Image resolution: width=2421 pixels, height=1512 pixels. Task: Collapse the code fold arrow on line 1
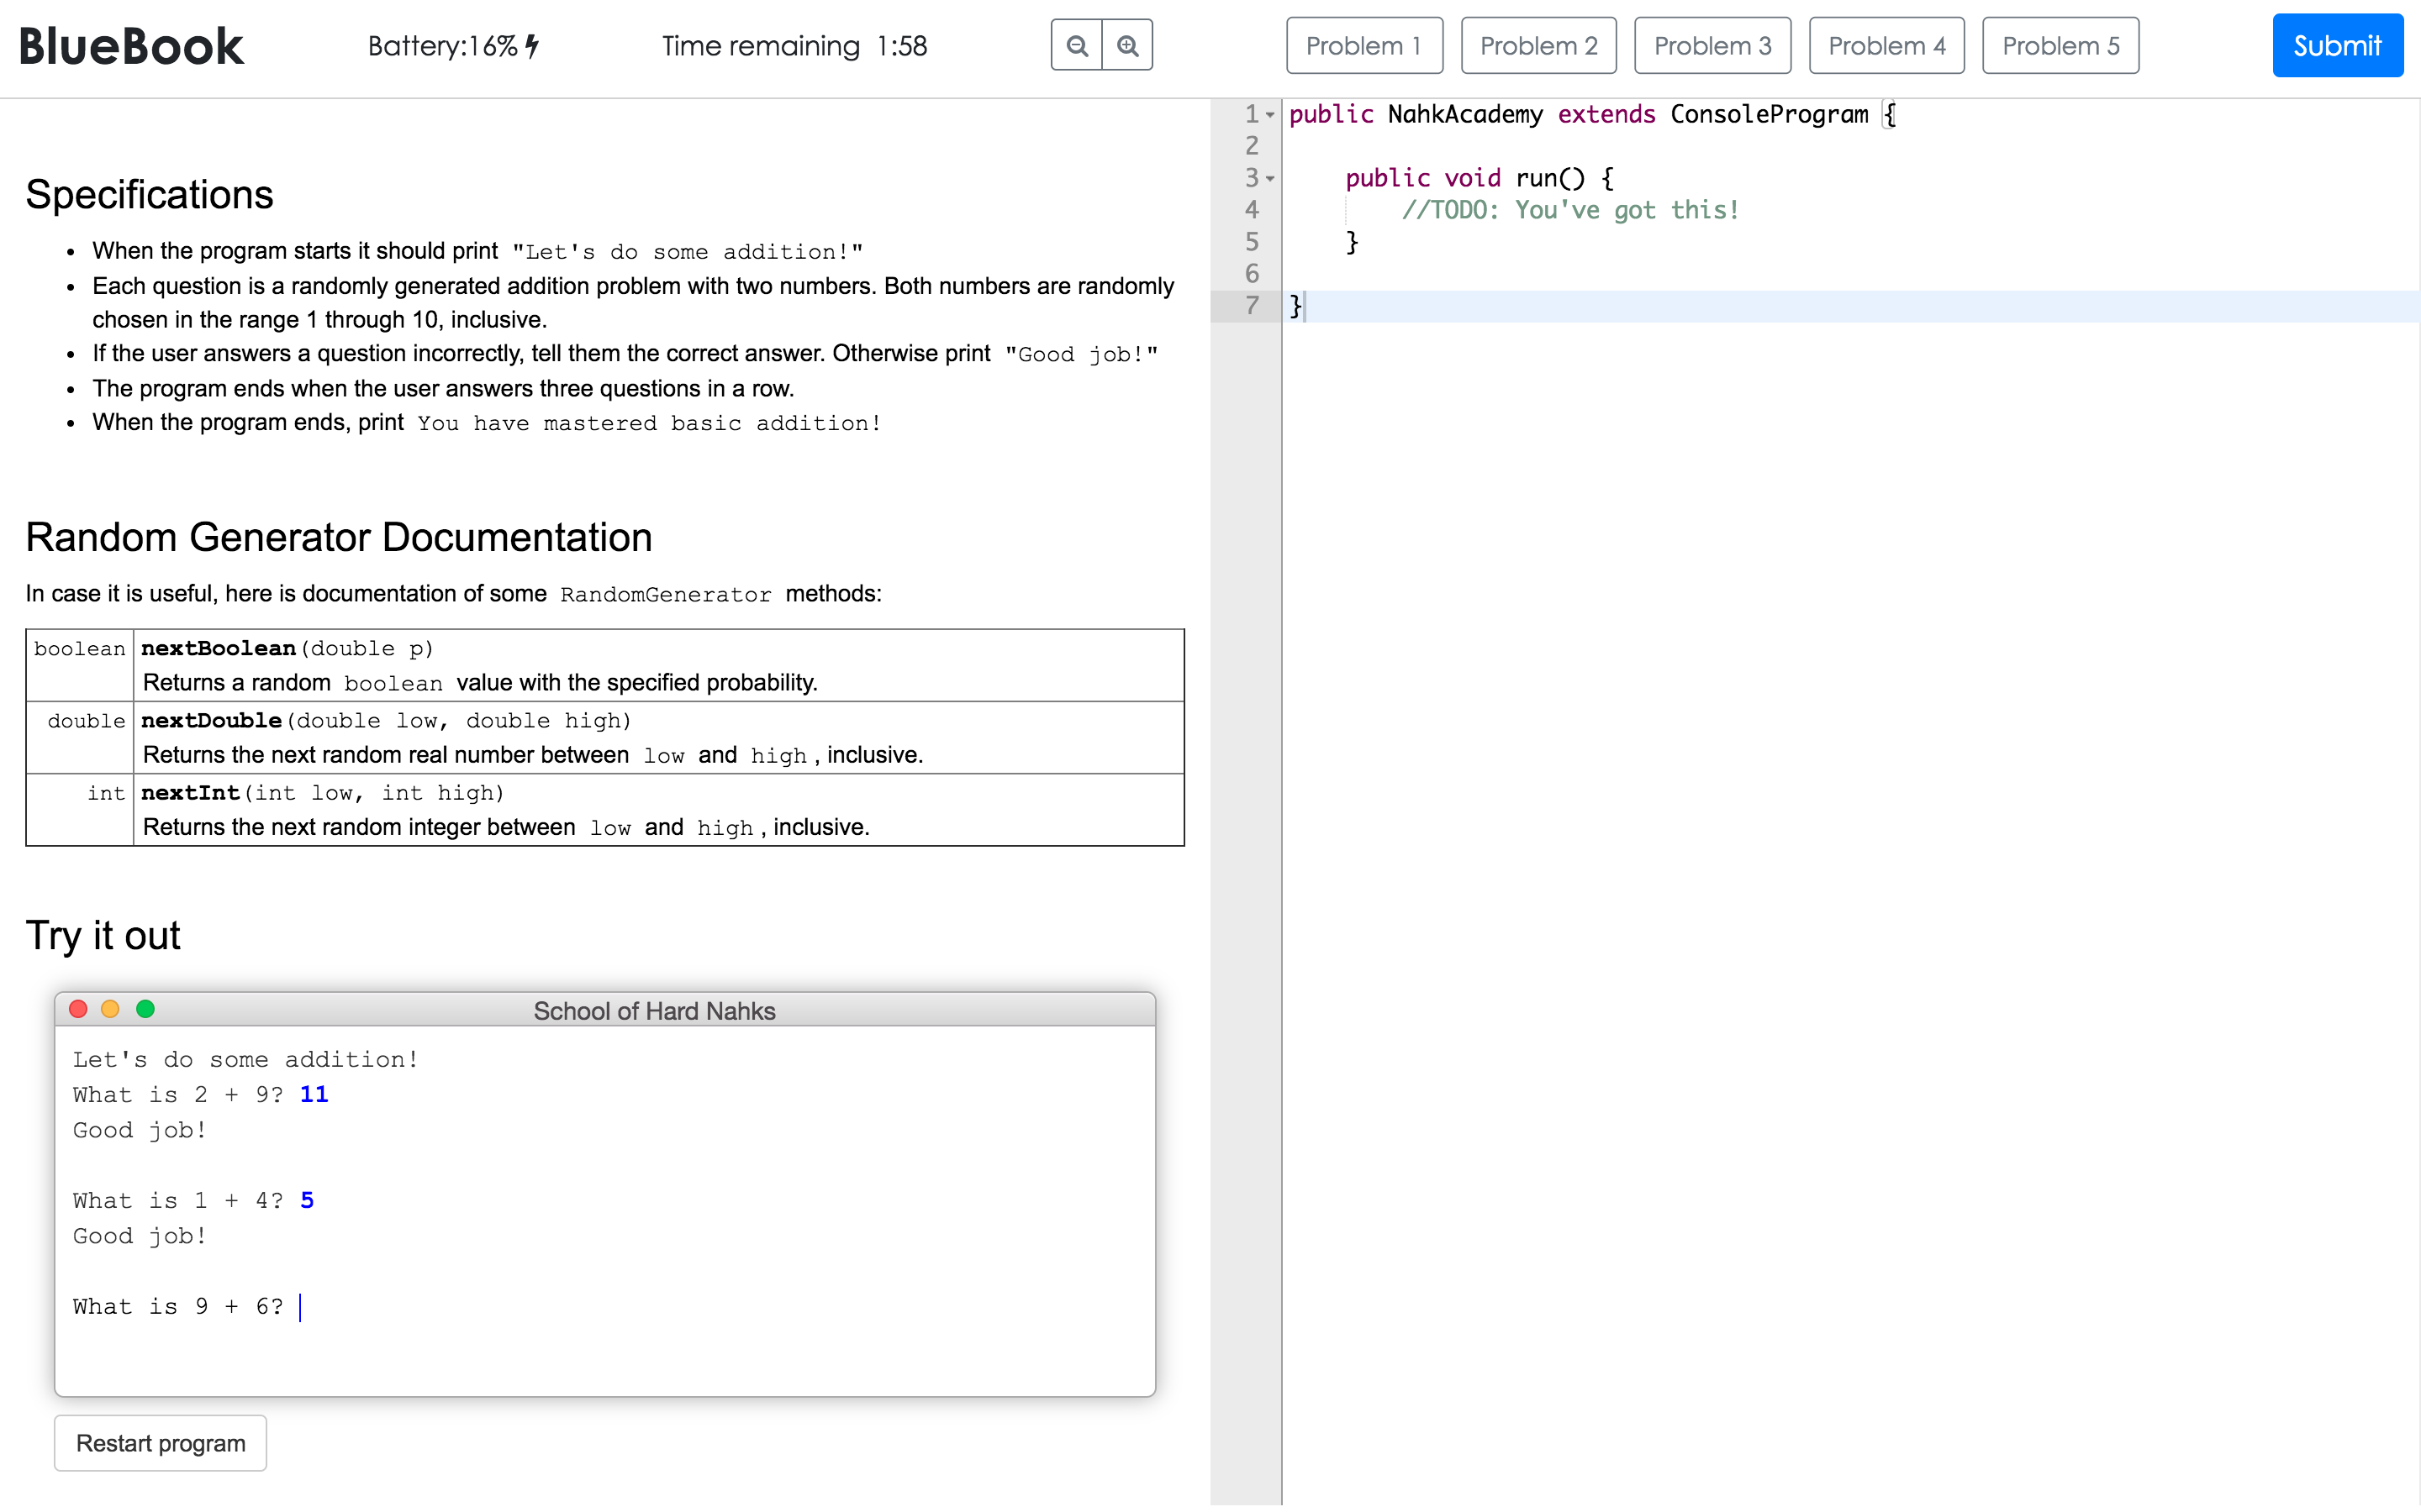tap(1270, 115)
